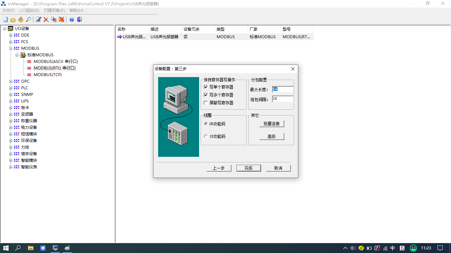Open Windows search from the taskbar
The width and height of the screenshot is (451, 253).
18,248
